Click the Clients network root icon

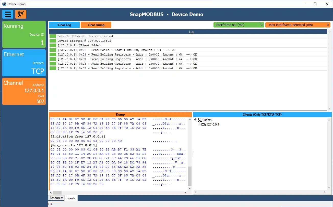[x=200, y=120]
